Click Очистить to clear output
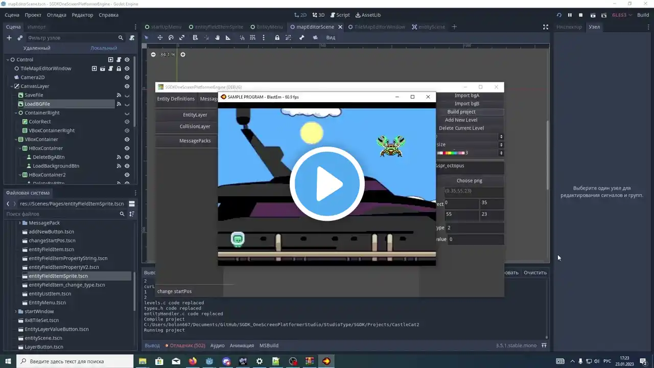Image resolution: width=654 pixels, height=368 pixels. tap(535, 272)
